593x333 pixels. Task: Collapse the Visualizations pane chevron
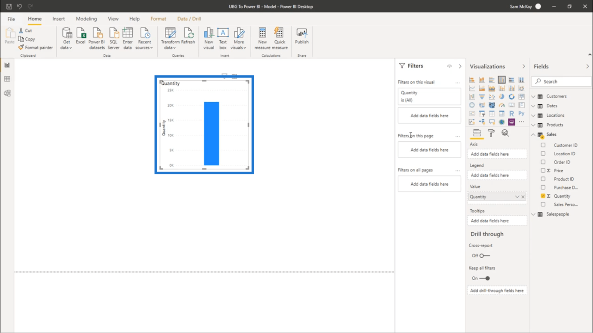pyautogui.click(x=523, y=66)
